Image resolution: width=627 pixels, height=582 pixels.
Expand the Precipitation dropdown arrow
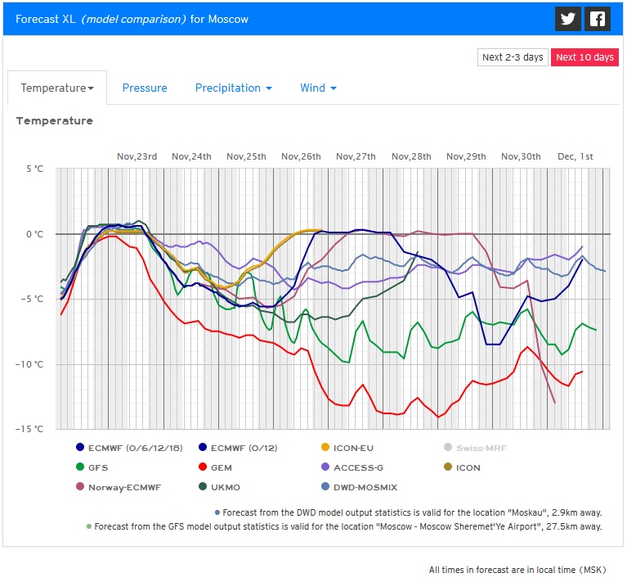click(269, 88)
